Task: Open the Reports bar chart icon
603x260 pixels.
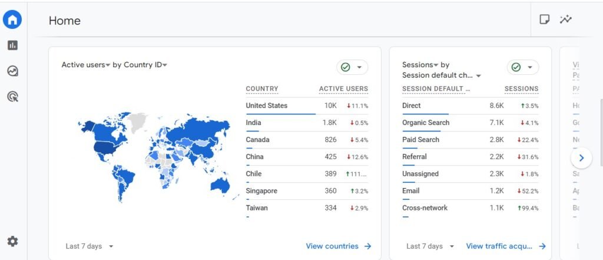Action: (13, 45)
